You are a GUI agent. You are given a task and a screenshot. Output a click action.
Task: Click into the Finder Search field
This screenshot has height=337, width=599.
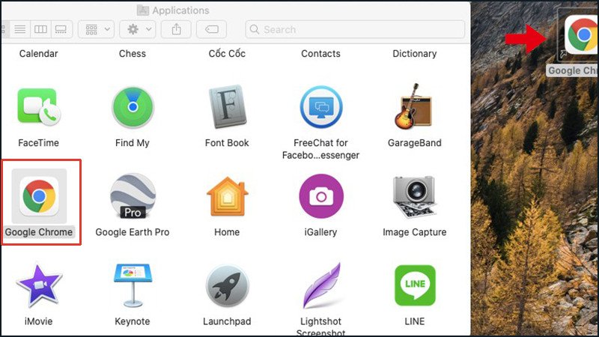(x=355, y=29)
